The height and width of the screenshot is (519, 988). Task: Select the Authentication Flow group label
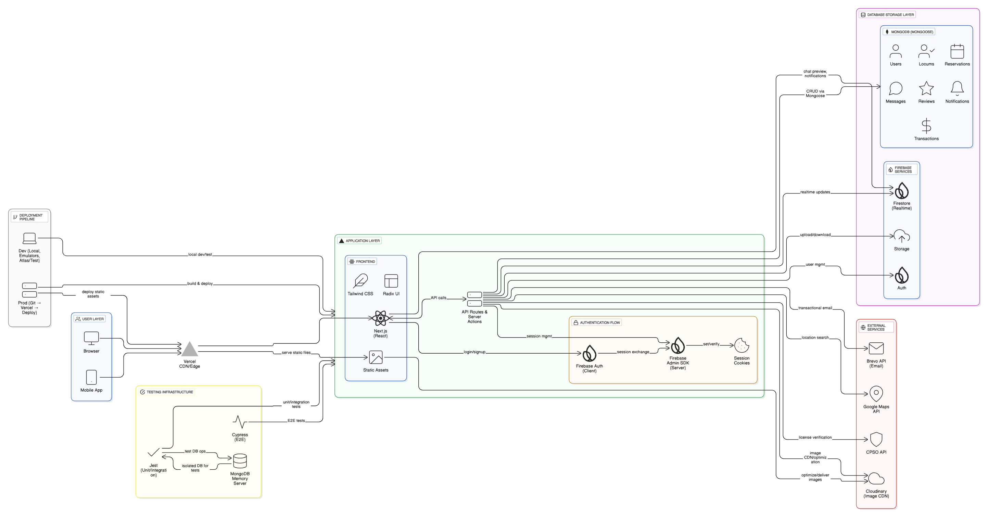(596, 322)
